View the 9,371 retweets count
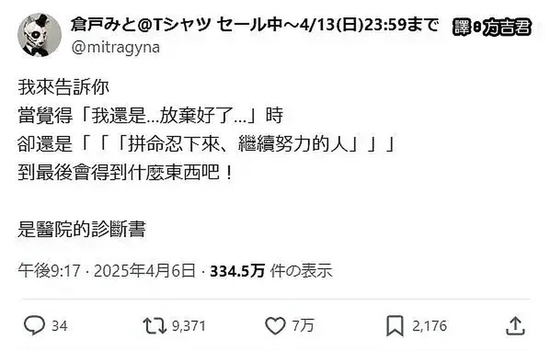The width and height of the screenshot is (550, 351). pos(189,326)
